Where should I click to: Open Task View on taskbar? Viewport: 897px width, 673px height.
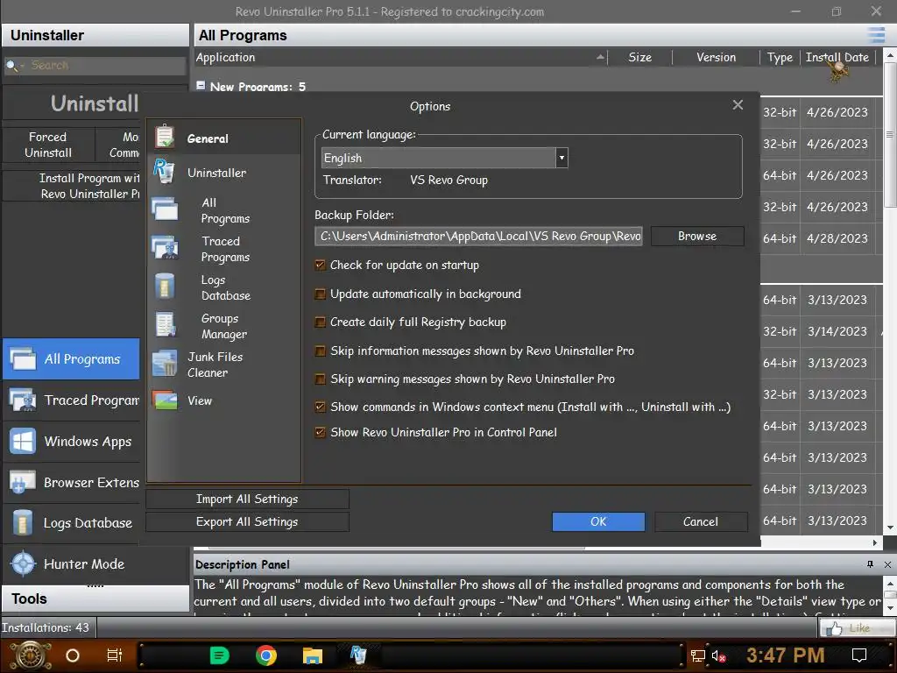[115, 655]
